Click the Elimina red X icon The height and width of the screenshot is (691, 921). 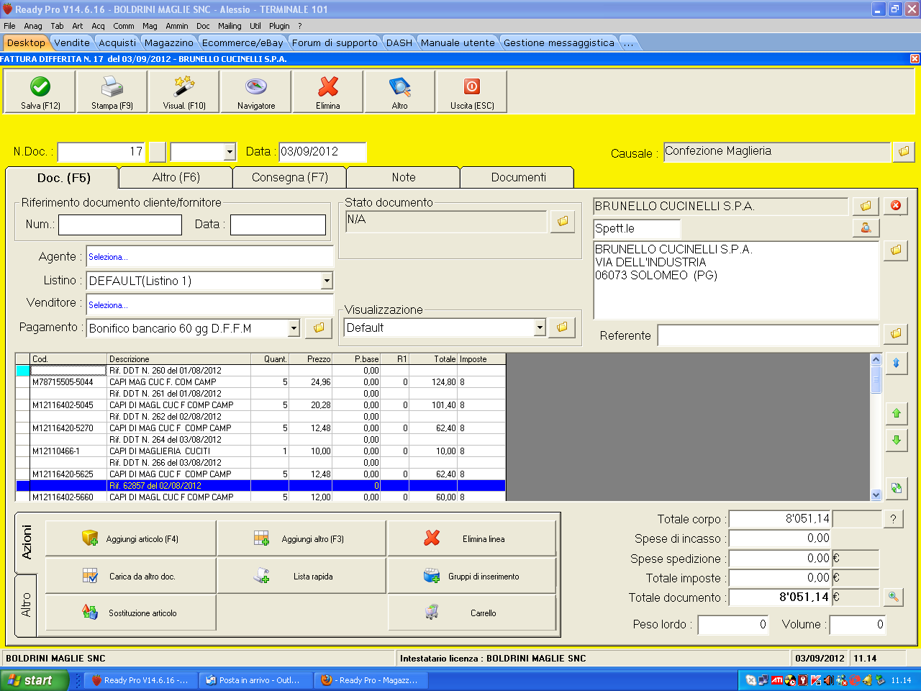click(x=328, y=87)
